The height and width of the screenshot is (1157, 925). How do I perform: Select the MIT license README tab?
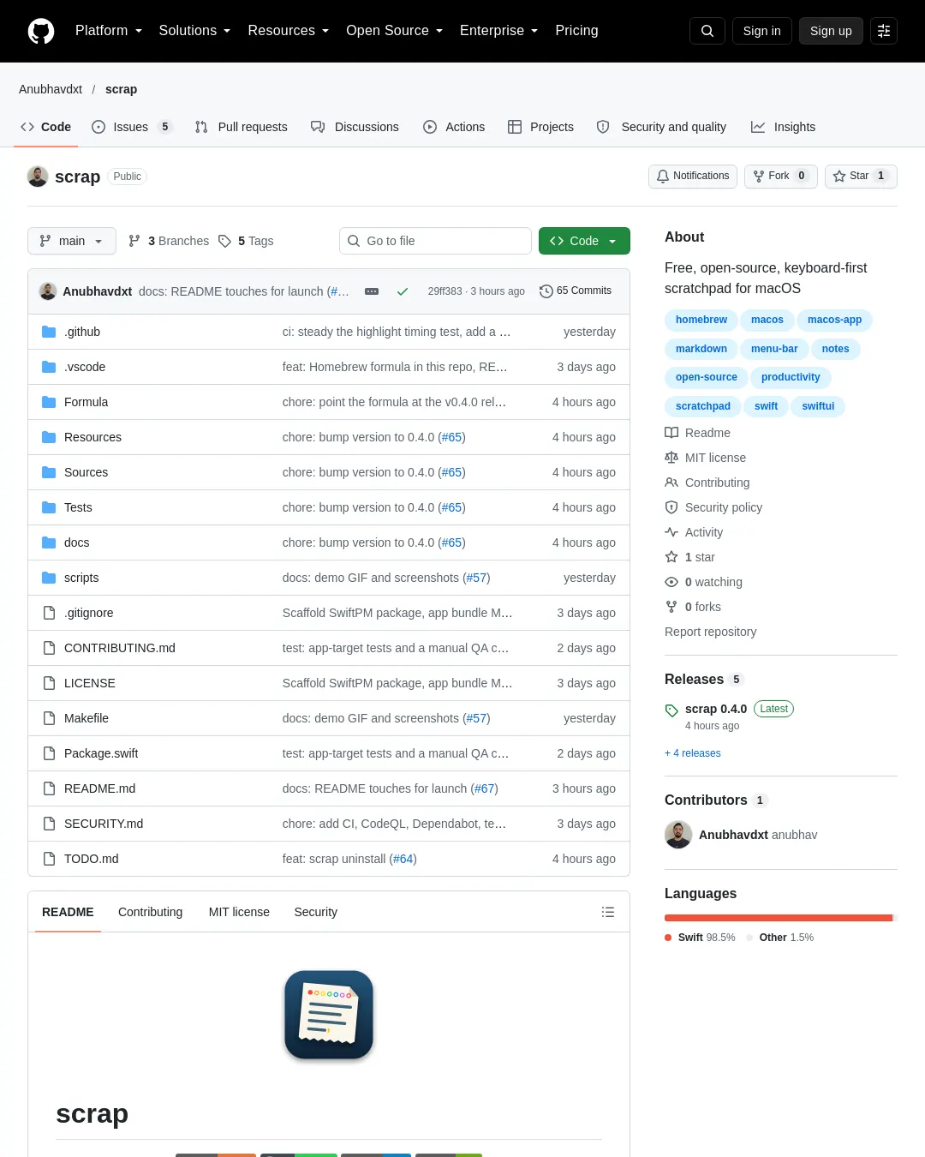tap(239, 912)
